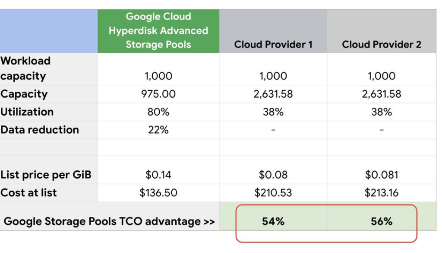The height and width of the screenshot is (253, 442).
Task: Click the 54% TCO advantage value
Action: tap(273, 221)
